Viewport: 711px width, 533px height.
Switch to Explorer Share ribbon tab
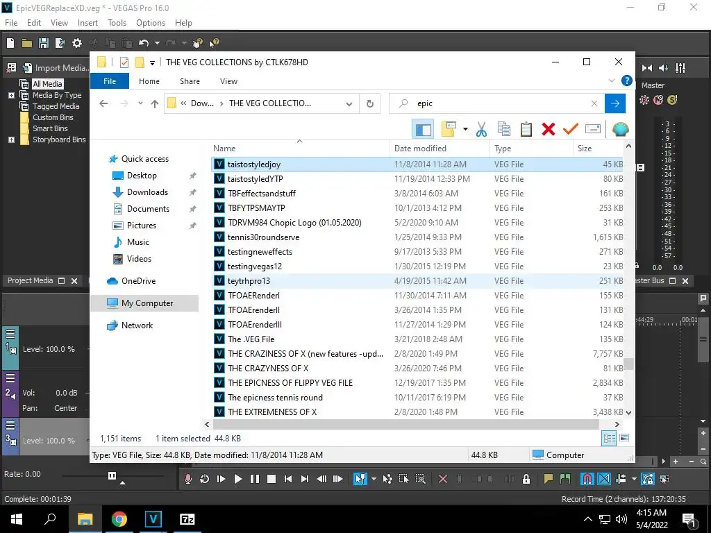point(190,81)
